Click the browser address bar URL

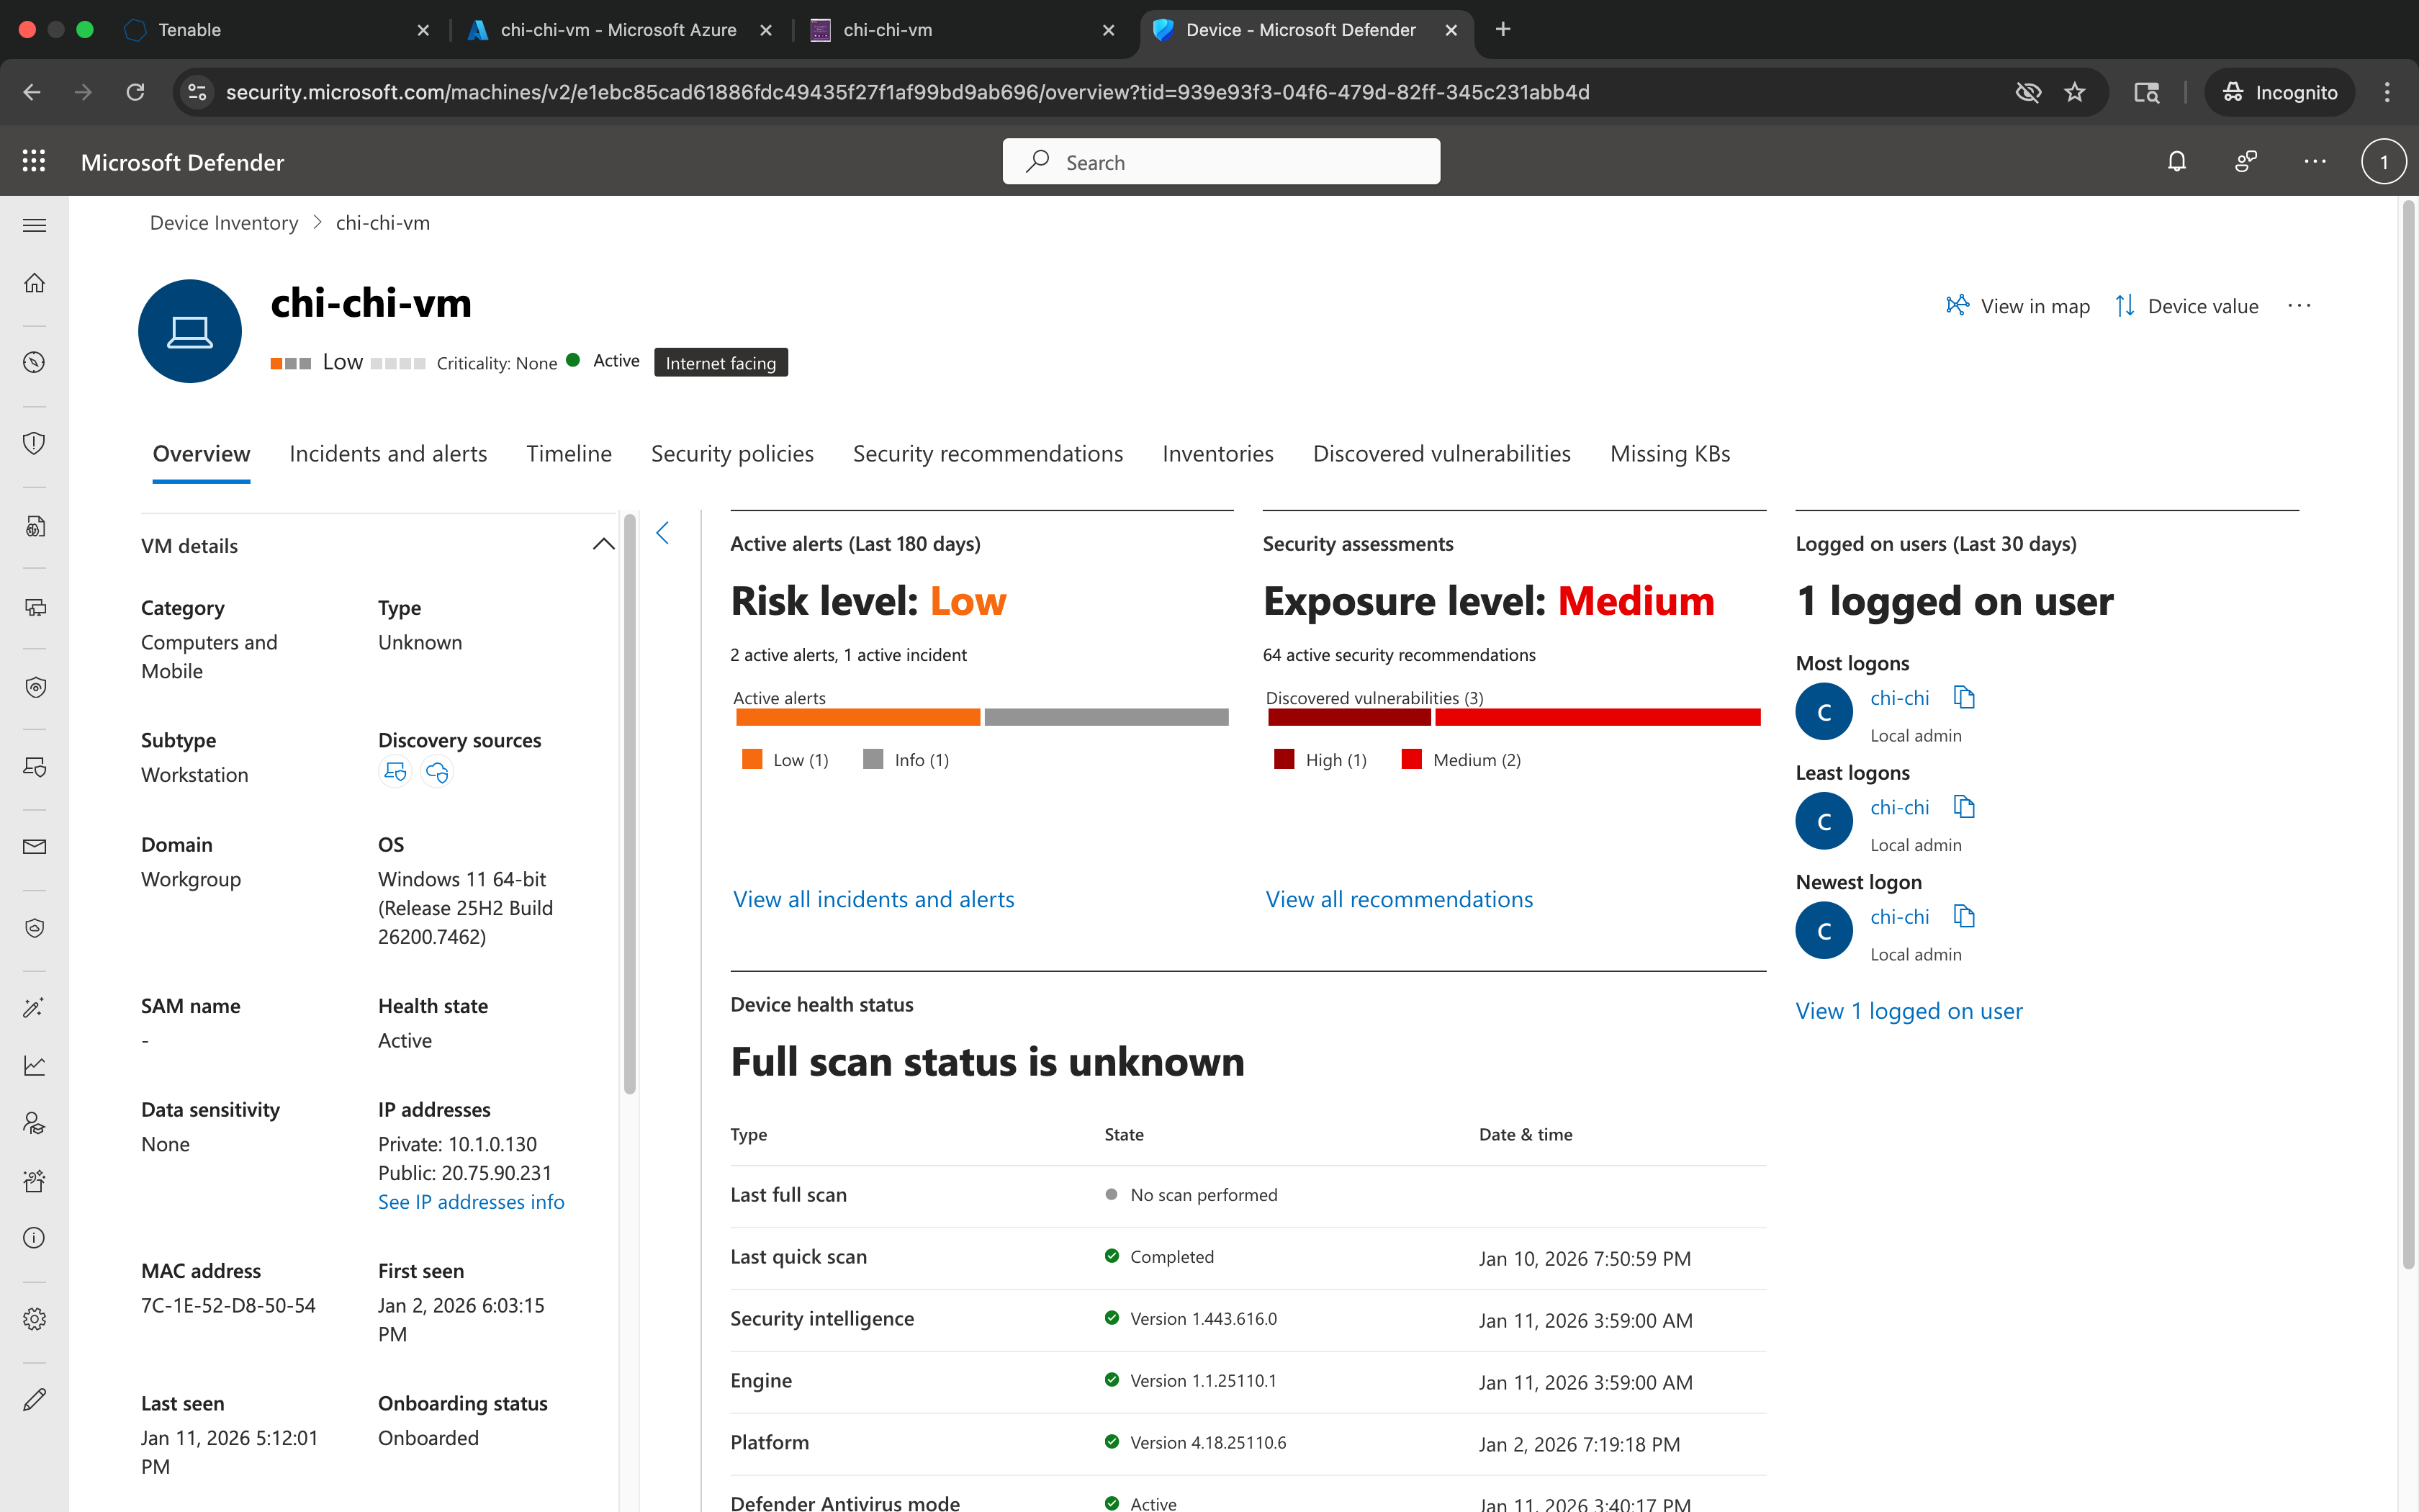click(x=906, y=92)
